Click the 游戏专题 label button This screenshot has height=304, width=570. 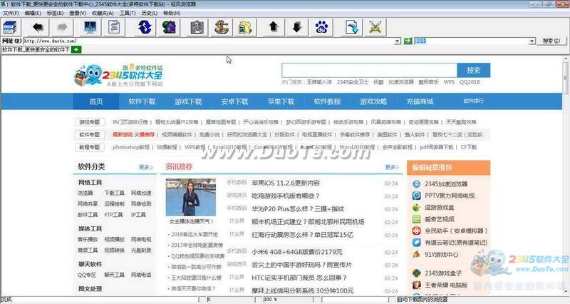pos(90,122)
